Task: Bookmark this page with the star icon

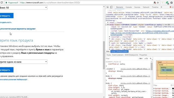Action: (158, 2)
